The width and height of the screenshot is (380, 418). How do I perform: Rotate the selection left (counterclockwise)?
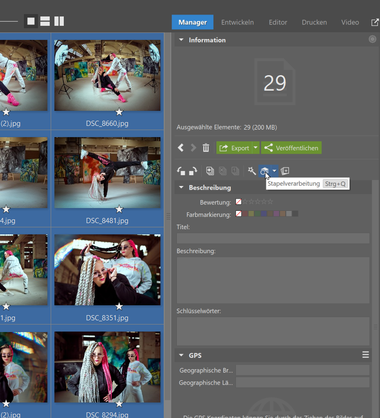coord(181,171)
